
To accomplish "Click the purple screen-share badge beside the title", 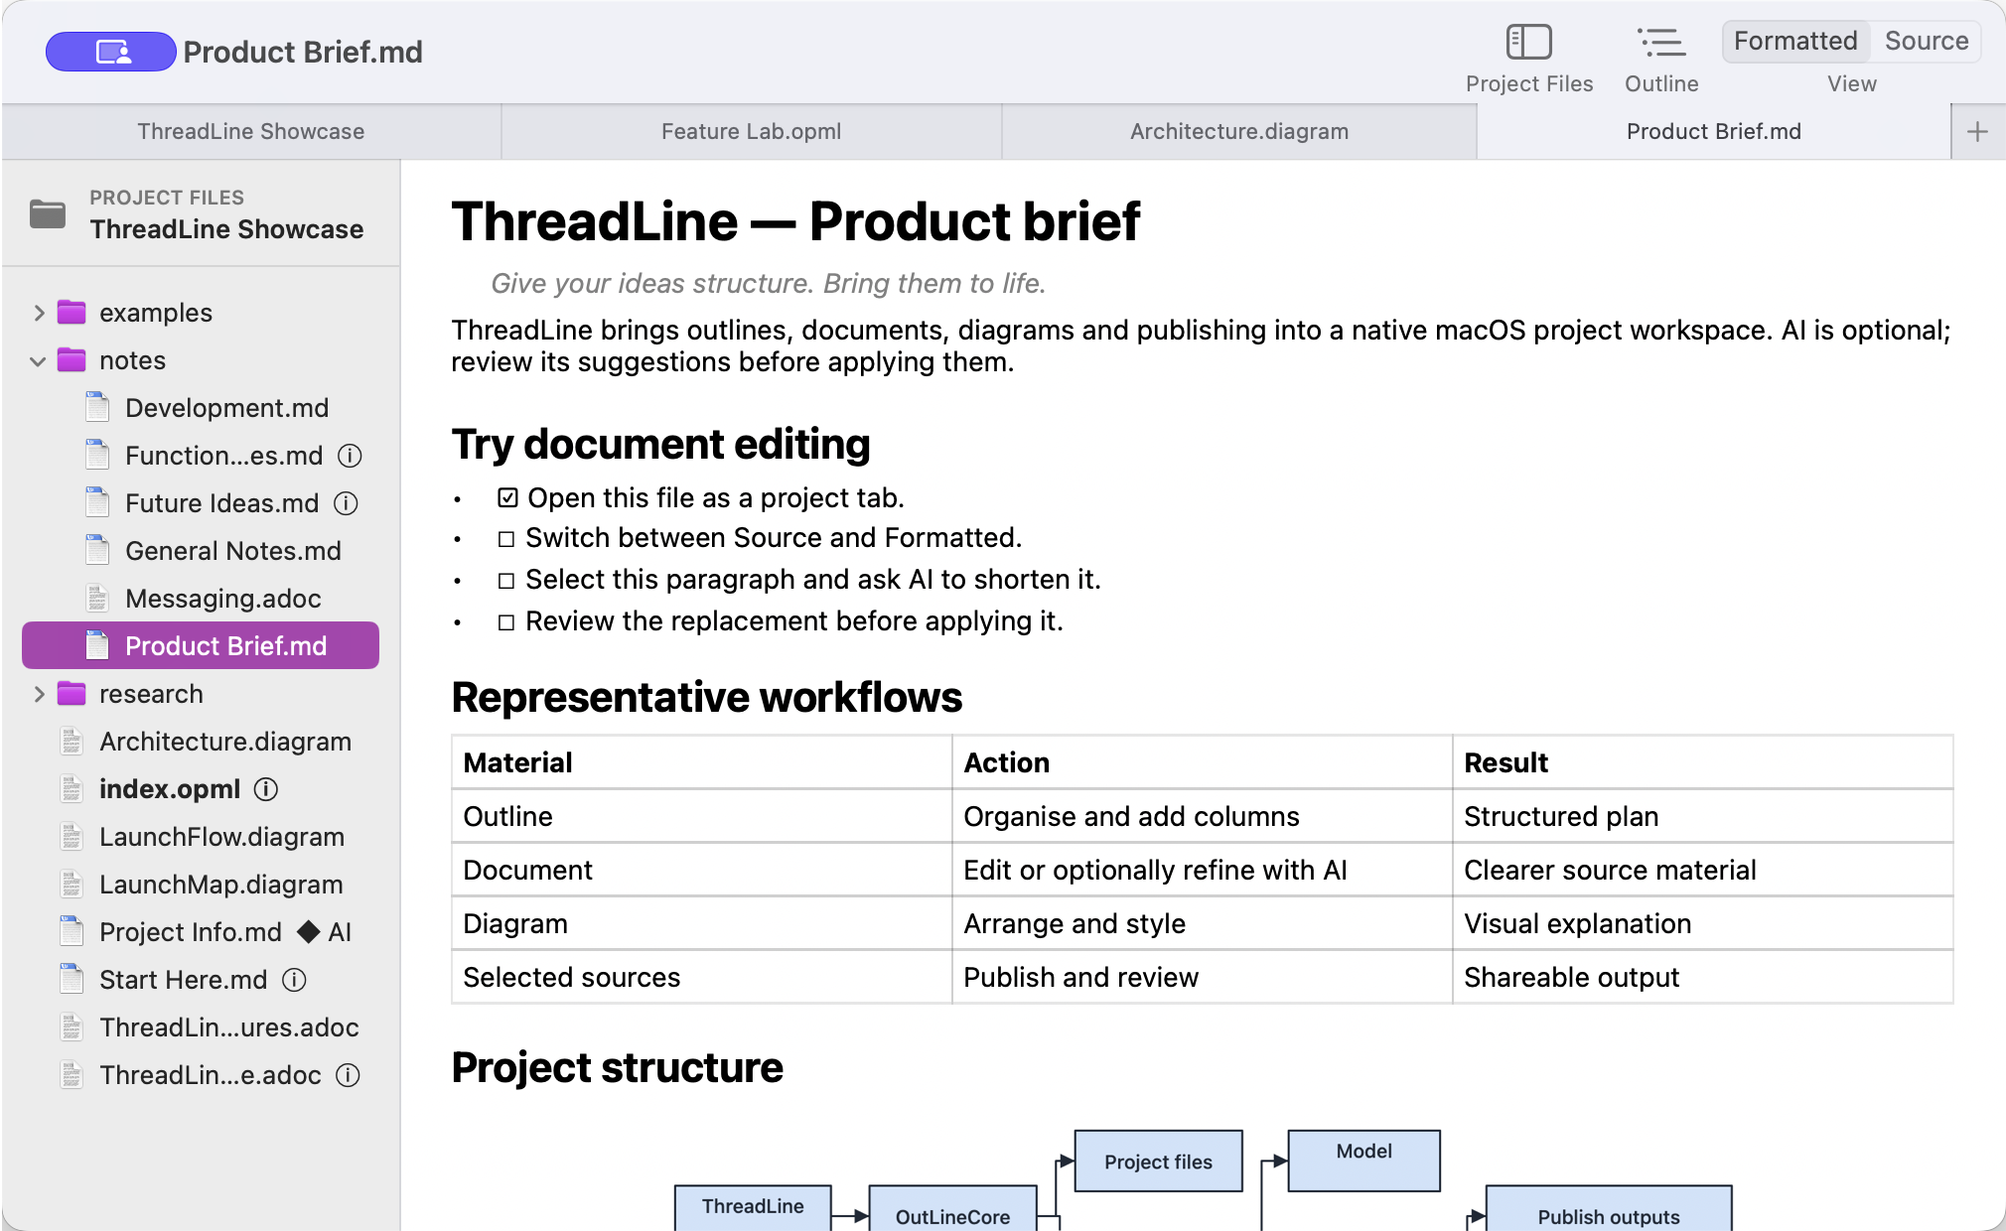I will 111,52.
